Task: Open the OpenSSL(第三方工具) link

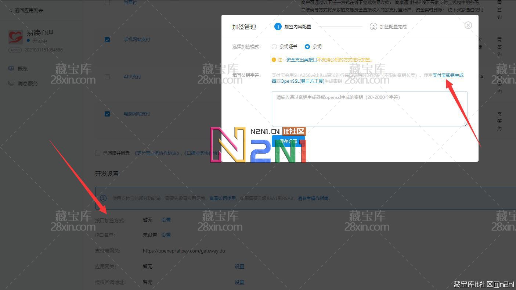Action: 302,81
